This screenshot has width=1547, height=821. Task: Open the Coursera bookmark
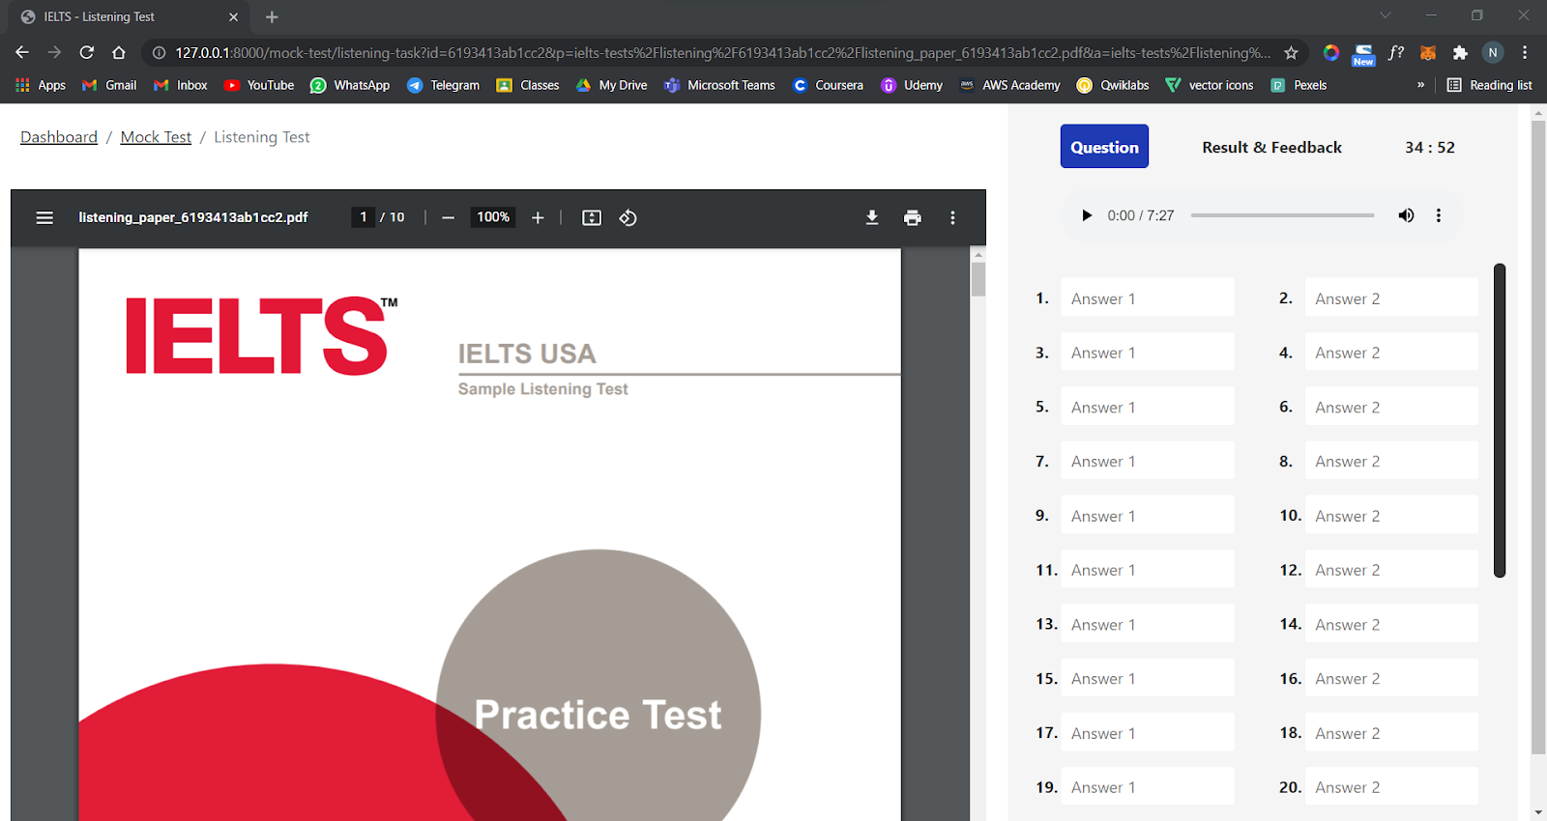828,85
